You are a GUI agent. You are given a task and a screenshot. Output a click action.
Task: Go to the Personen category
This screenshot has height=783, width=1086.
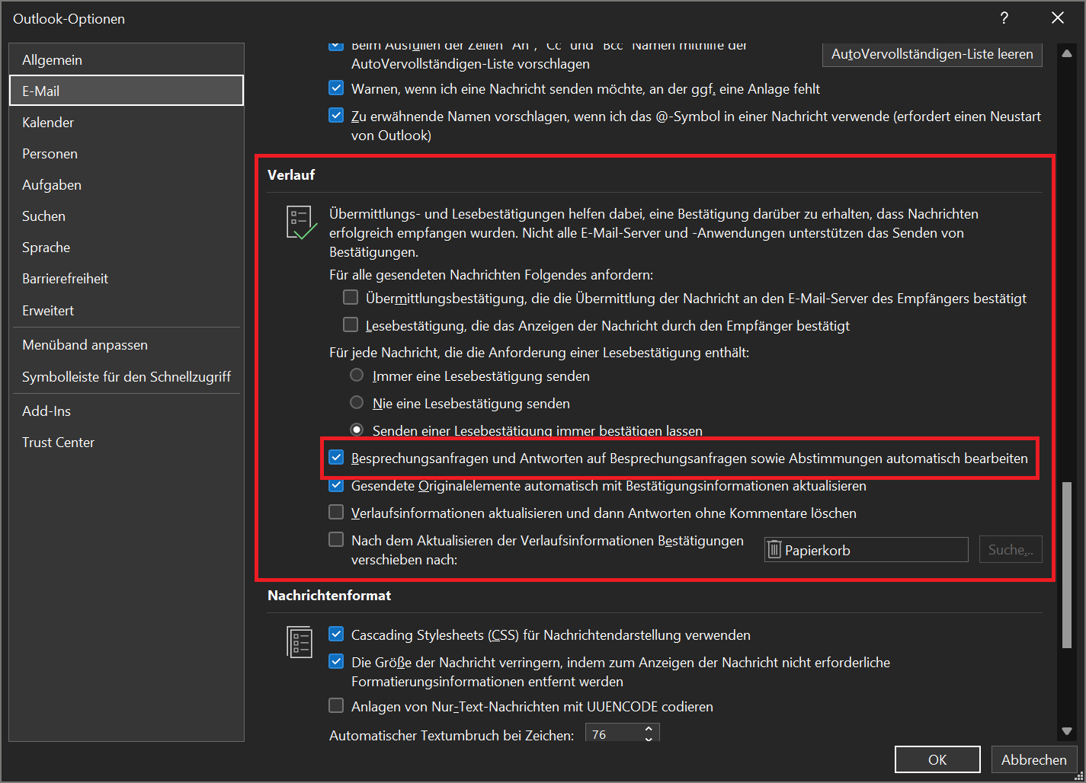(x=127, y=153)
